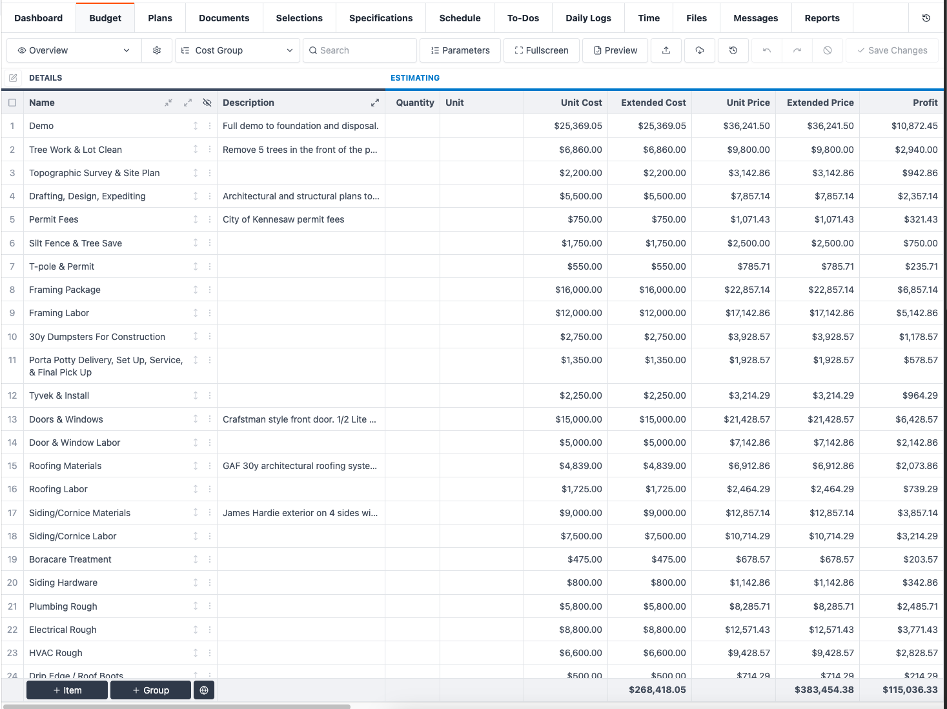Click the export upload icon in toolbar

[x=666, y=50]
